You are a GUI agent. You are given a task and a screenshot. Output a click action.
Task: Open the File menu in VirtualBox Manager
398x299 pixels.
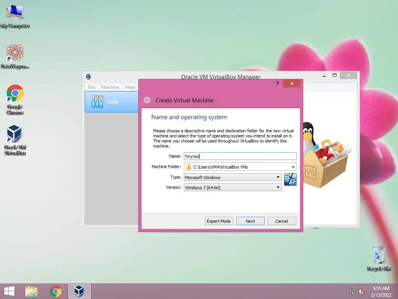[91, 87]
